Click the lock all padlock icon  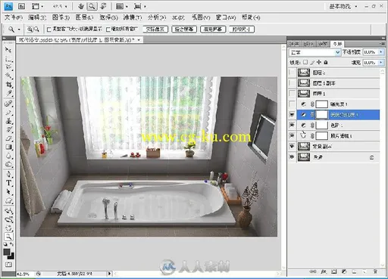(x=326, y=62)
